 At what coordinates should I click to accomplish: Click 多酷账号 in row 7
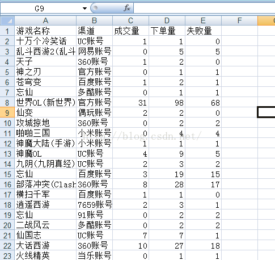tap(95, 92)
